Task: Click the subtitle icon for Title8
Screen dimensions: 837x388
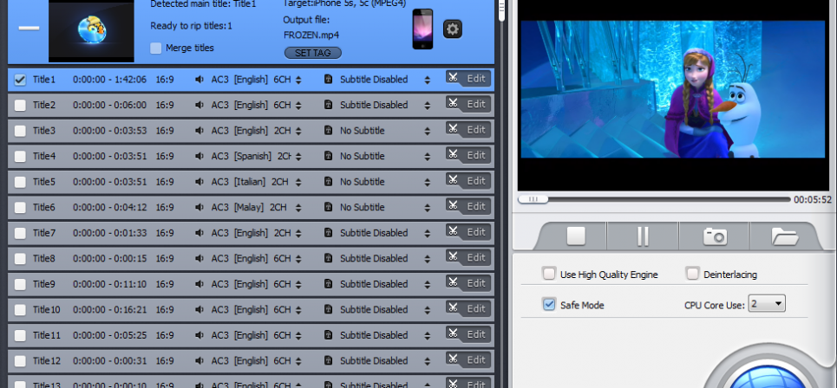Action: (328, 258)
